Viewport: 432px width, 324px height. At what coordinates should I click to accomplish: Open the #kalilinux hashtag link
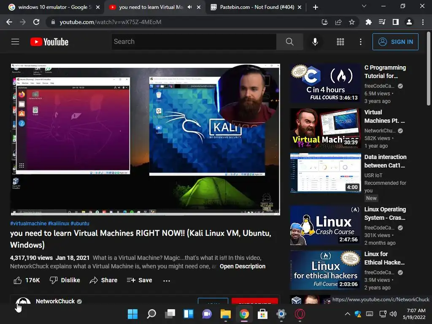tap(58, 224)
